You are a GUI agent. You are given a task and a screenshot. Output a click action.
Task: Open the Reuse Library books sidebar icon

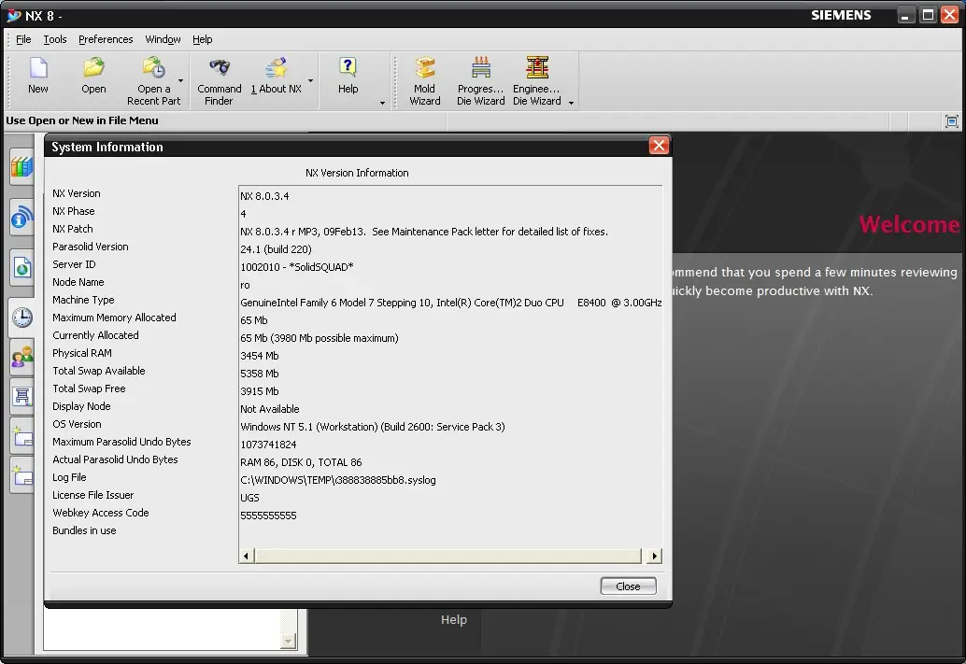(x=21, y=167)
